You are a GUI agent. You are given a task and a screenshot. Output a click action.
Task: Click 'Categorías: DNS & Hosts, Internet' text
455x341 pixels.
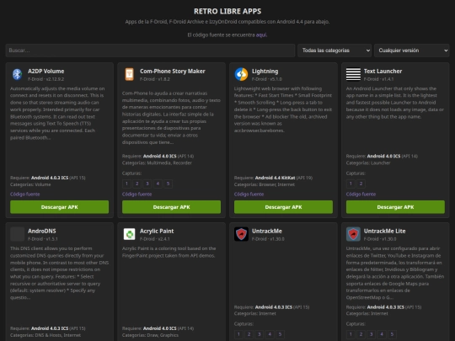(45, 335)
